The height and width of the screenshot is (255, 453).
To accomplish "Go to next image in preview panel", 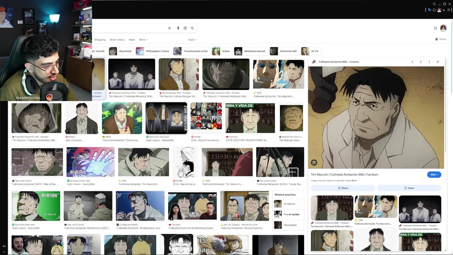I will [x=421, y=62].
